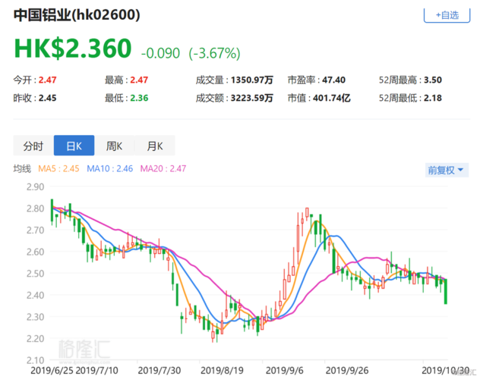Click the first green candle at 2019/6/25

point(52,211)
